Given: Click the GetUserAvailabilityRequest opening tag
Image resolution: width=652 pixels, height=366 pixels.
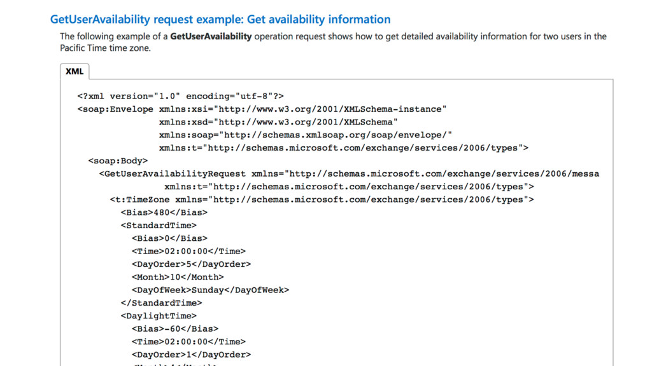Looking at the screenshot, I should tap(172, 173).
